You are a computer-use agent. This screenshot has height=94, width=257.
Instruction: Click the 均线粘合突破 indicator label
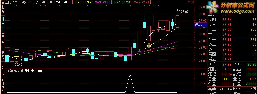tap(14, 71)
